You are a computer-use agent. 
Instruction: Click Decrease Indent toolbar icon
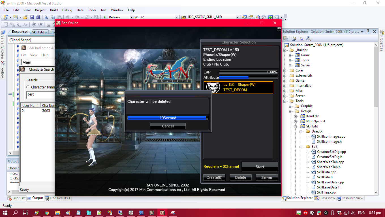pyautogui.click(x=34, y=25)
